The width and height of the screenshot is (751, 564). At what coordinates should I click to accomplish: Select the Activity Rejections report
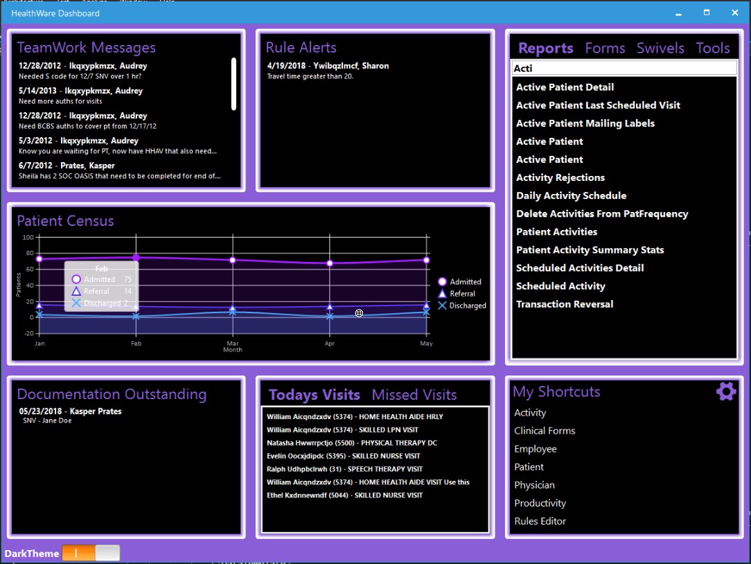coord(560,177)
